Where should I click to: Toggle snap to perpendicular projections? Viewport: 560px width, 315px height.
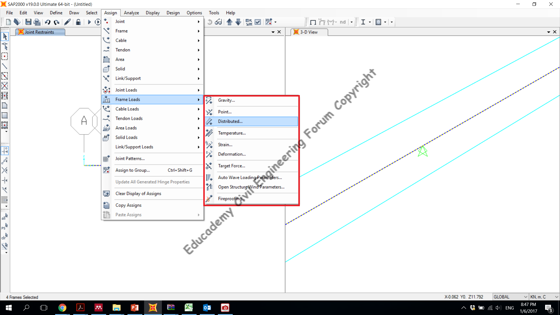(5, 180)
